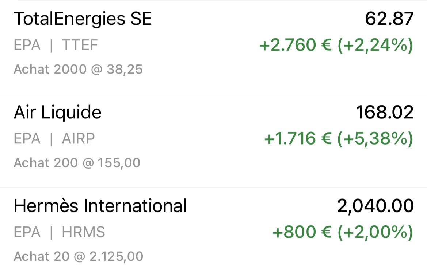Click the (+5,38%) percentage change
Image resolution: width=427 pixels, height=280 pixels.
(x=375, y=139)
